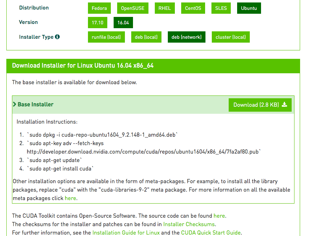Switch version to 17.10
Viewport: 311px width, 236px height.
pos(97,23)
